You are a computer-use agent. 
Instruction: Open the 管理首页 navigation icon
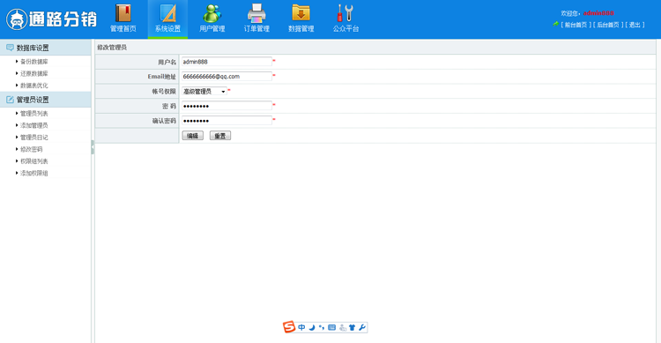123,19
